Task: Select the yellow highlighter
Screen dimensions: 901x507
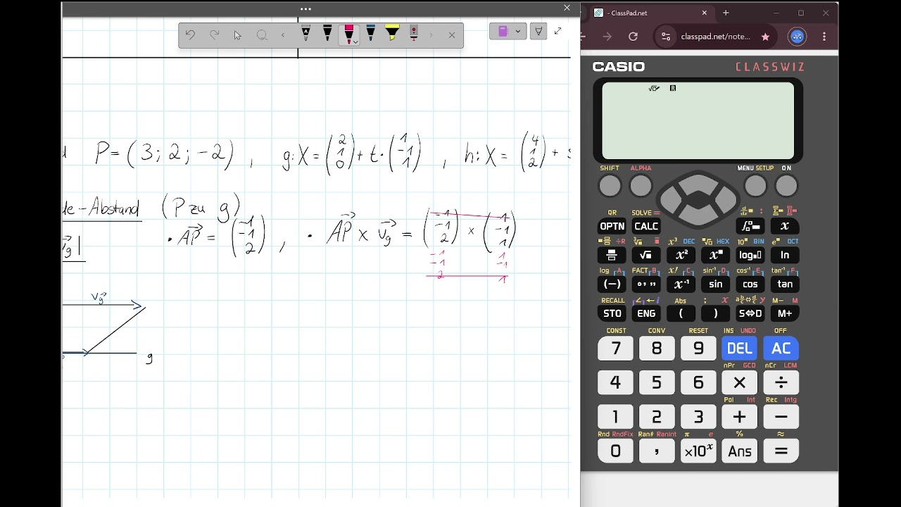Action: point(392,34)
